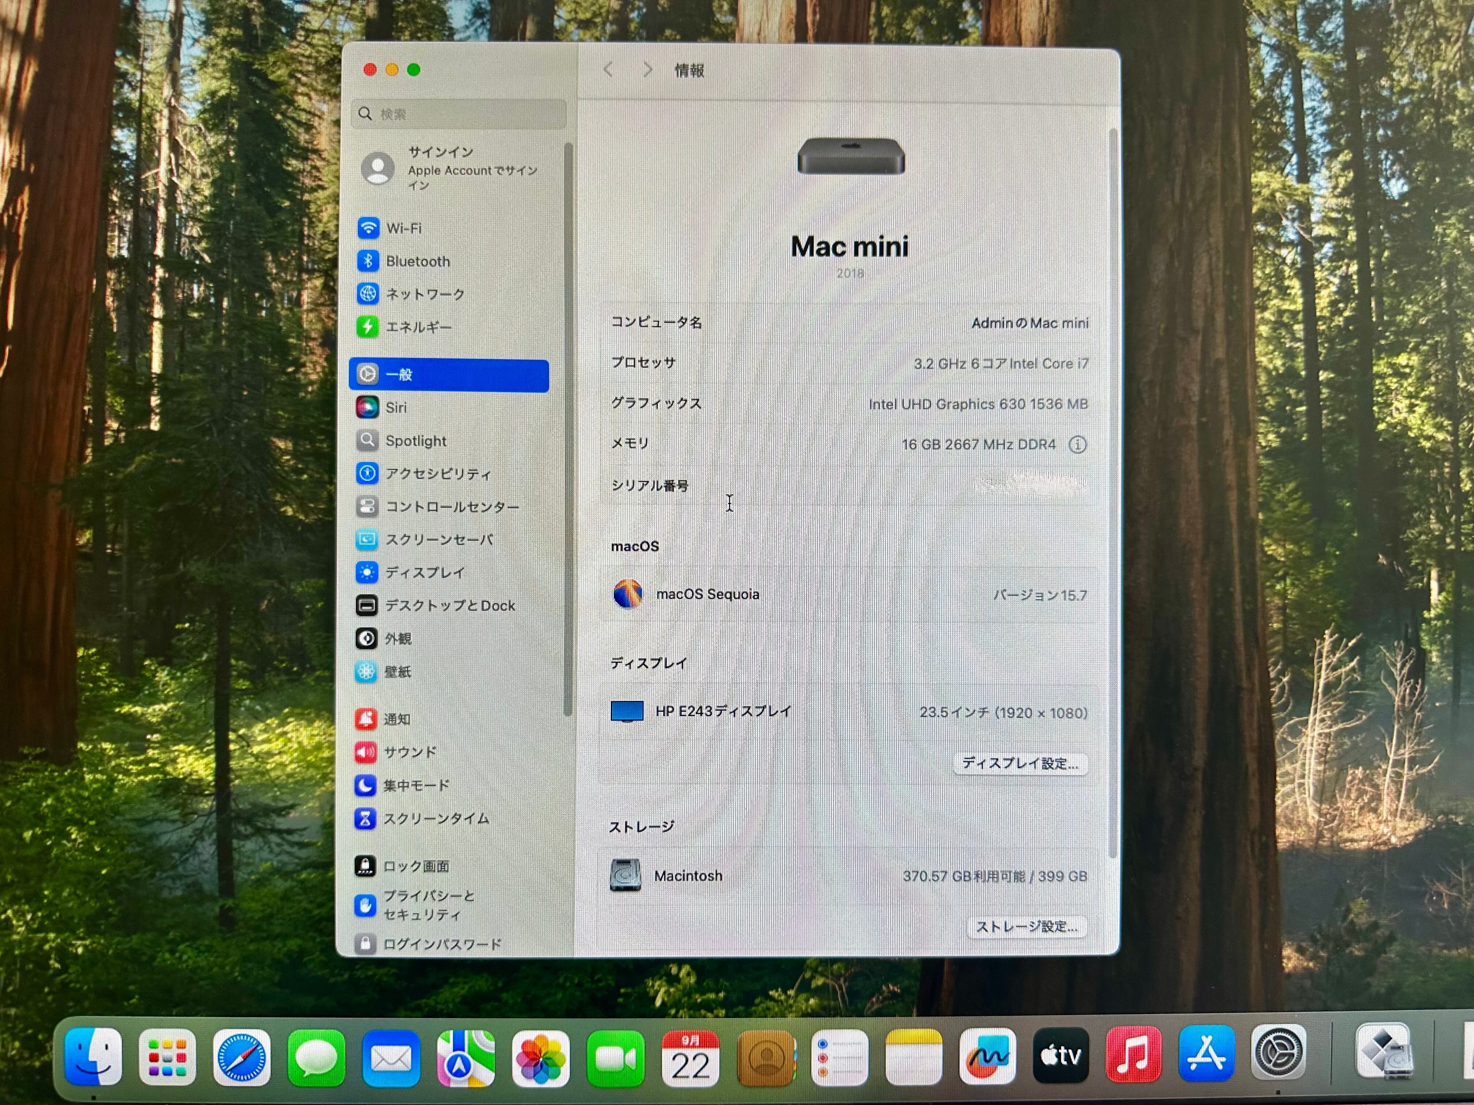Open Launchpad from the Dock
Screen dimensions: 1474x1105
(167, 1058)
